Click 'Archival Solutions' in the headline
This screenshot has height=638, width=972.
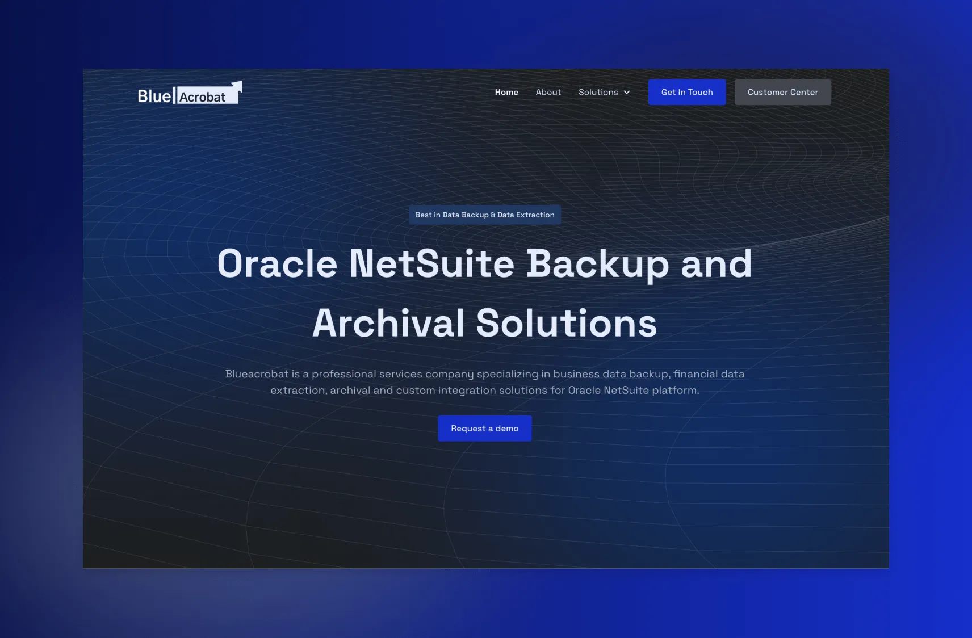click(485, 323)
